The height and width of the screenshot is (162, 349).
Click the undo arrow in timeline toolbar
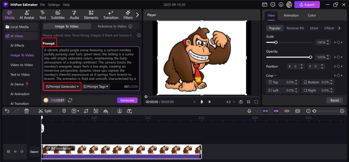[7, 111]
